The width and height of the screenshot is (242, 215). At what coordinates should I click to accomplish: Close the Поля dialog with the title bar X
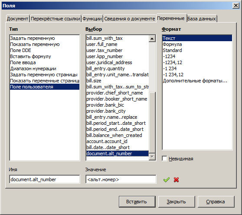[236, 6]
